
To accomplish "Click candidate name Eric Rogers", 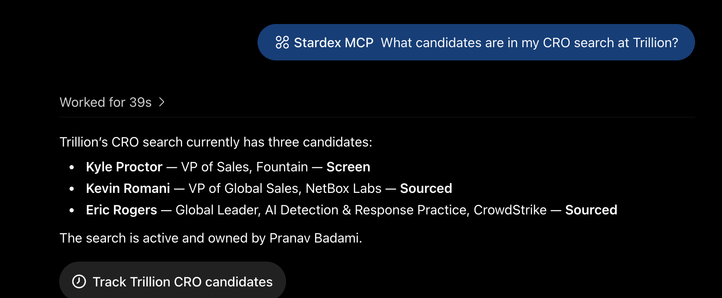I will coord(122,210).
